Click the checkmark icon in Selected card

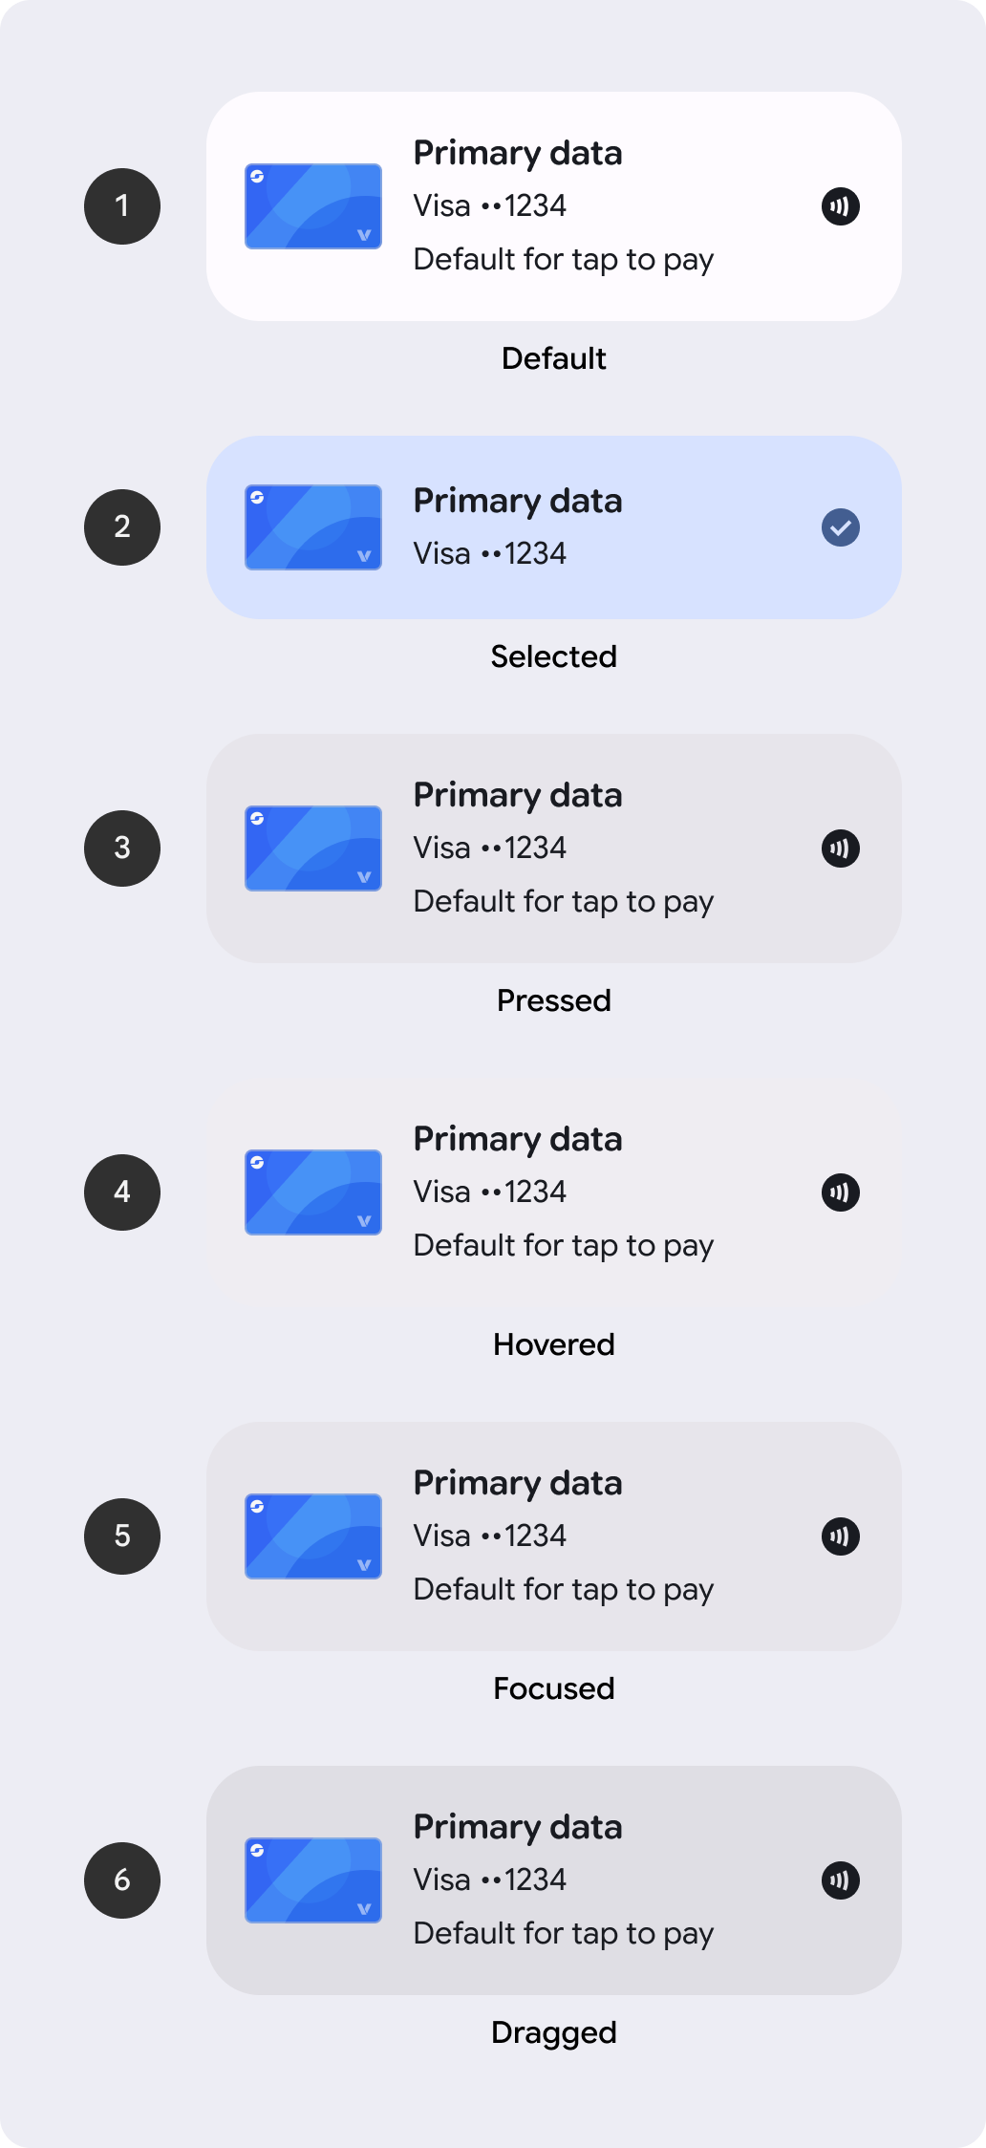click(x=841, y=527)
